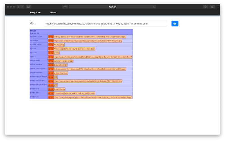
Task: Select the twitter:description key cell
Action: click(39, 69)
